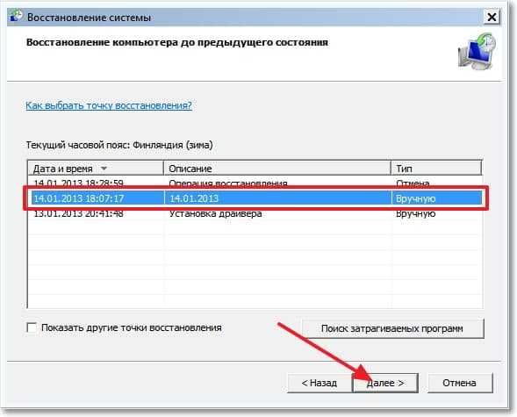
Task: Click 'Отмена' type cell in first row
Action: pos(413,183)
